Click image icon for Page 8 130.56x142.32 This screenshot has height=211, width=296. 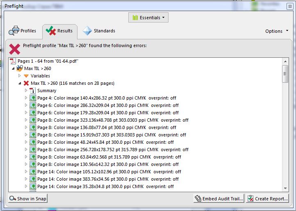click(x=33, y=164)
